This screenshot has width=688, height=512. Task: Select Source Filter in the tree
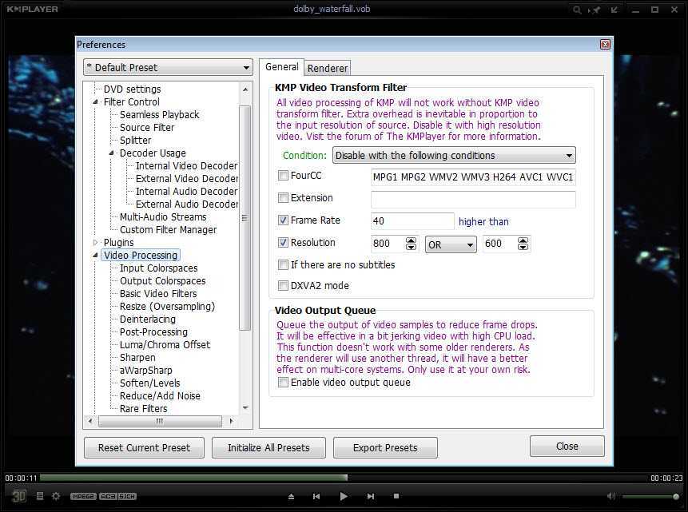point(147,127)
